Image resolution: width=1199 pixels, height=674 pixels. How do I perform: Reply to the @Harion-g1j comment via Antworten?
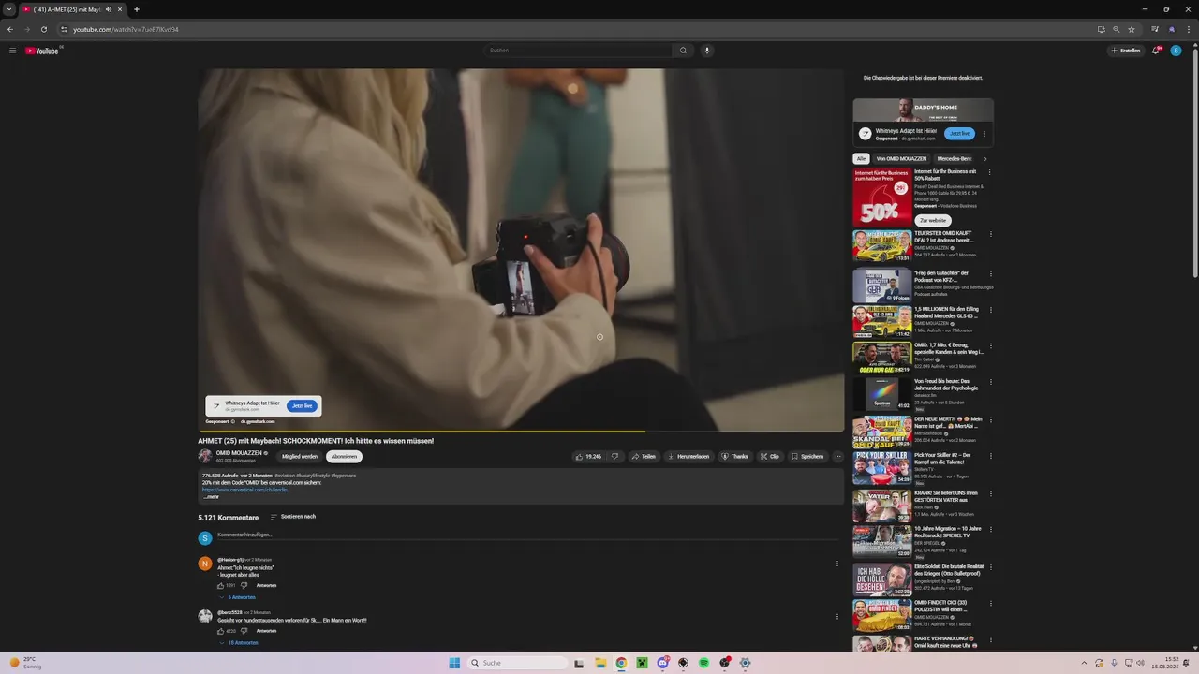[266, 586]
